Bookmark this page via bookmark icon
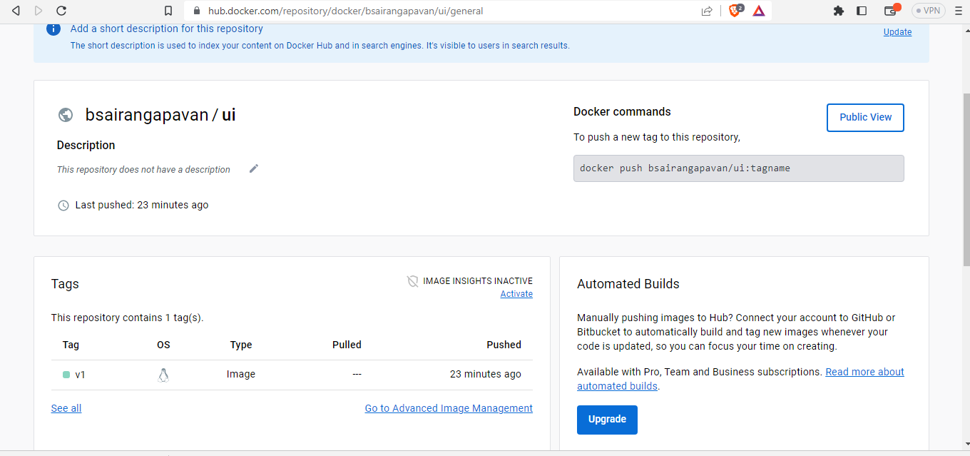 [168, 11]
